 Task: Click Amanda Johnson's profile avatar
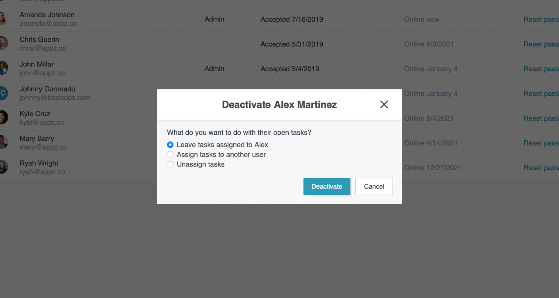click(x=3, y=19)
